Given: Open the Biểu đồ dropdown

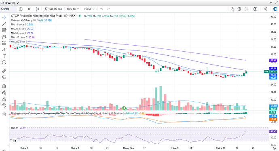Looking at the screenshot, I should point(73,9).
